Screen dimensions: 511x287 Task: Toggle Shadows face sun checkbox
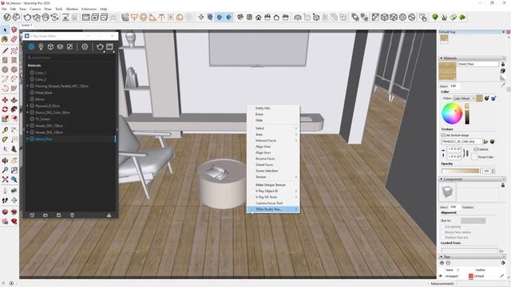pos(443,238)
